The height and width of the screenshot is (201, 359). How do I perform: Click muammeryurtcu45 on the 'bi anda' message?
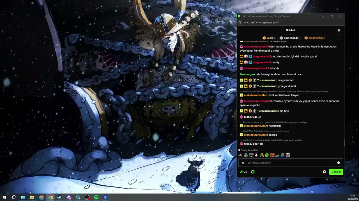coord(256,68)
